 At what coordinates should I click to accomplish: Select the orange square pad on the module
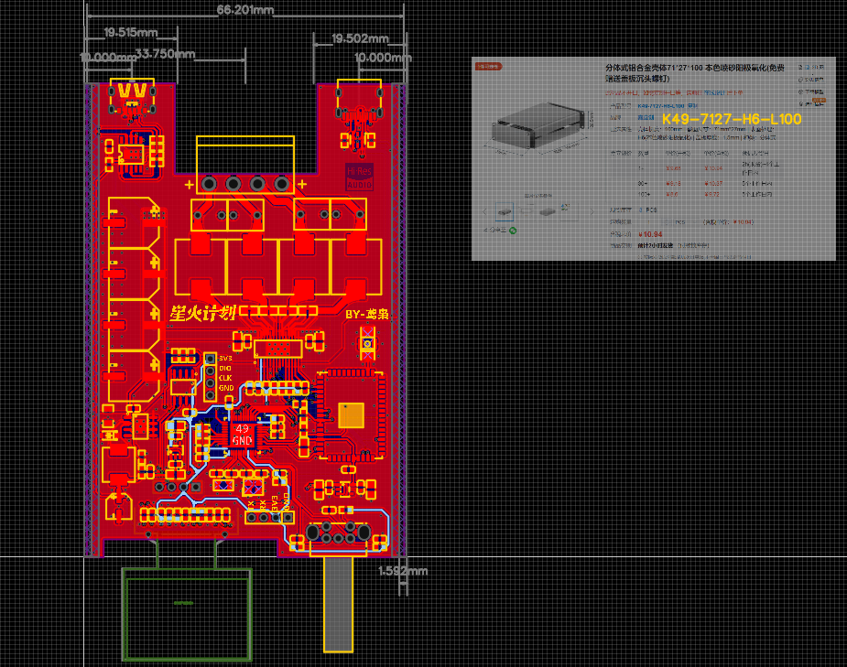351,415
